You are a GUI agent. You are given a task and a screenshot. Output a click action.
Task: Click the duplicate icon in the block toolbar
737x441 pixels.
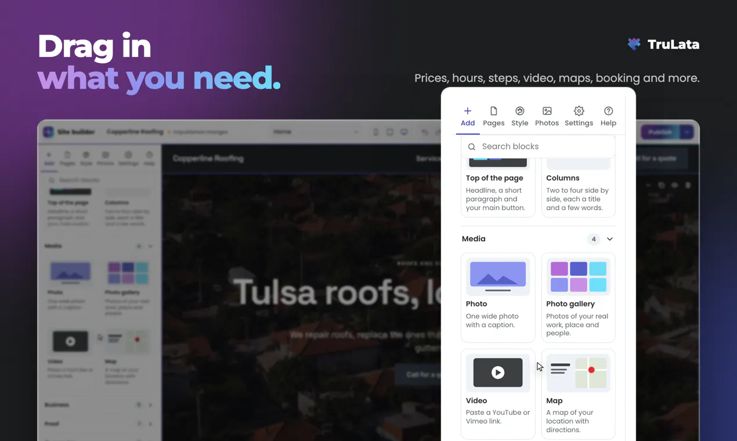pos(661,185)
